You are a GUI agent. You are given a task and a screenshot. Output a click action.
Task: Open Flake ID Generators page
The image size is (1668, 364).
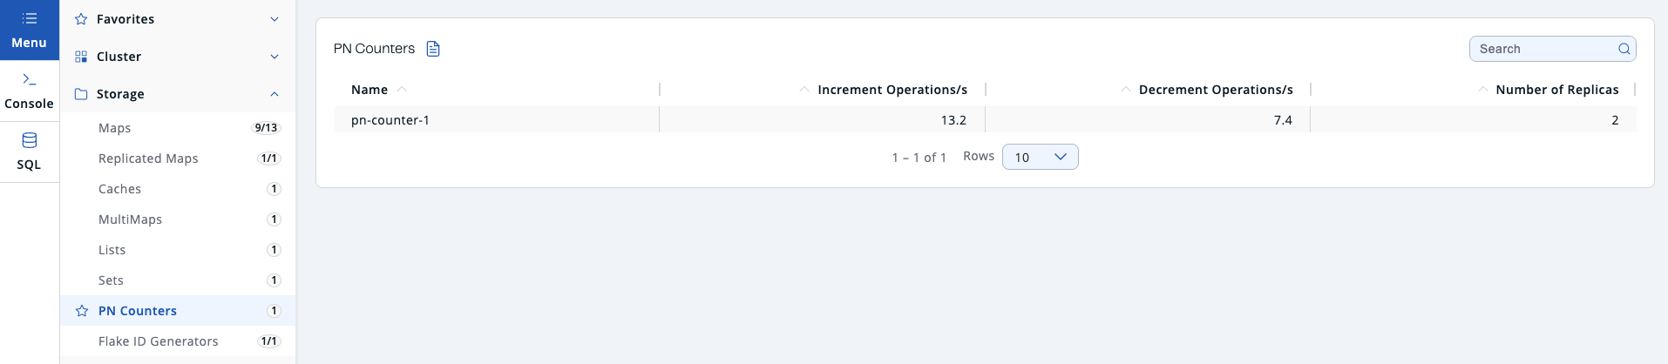coord(158,341)
